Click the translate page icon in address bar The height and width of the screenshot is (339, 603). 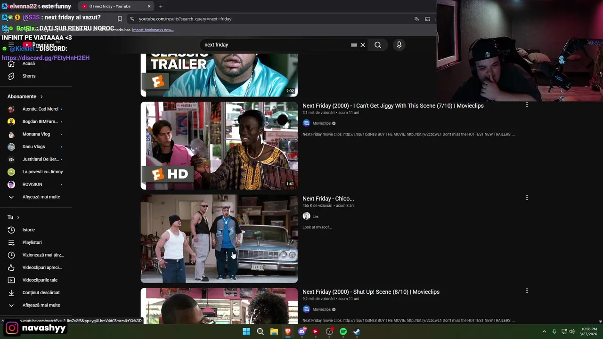pyautogui.click(x=416, y=19)
